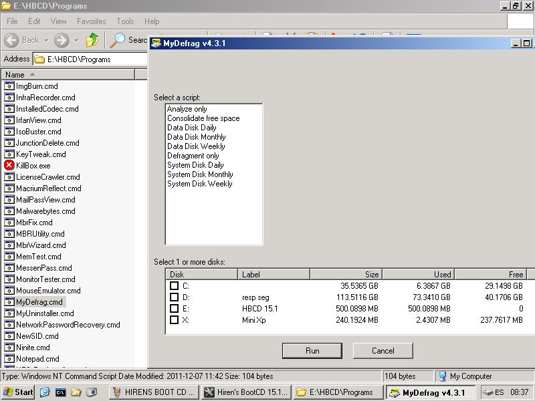Sort disks by Free column header

(x=491, y=274)
